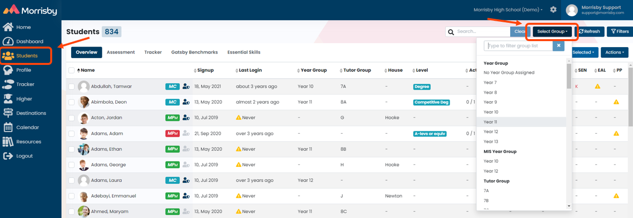The width and height of the screenshot is (633, 218).
Task: Click the MPM badge for Acton, Jordan
Action: point(172,118)
